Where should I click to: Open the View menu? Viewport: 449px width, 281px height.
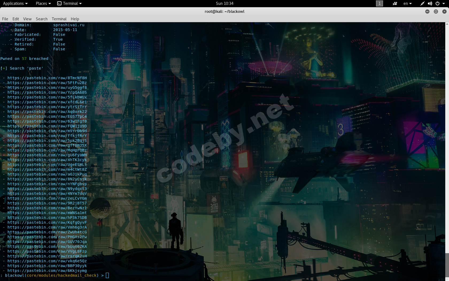27,19
